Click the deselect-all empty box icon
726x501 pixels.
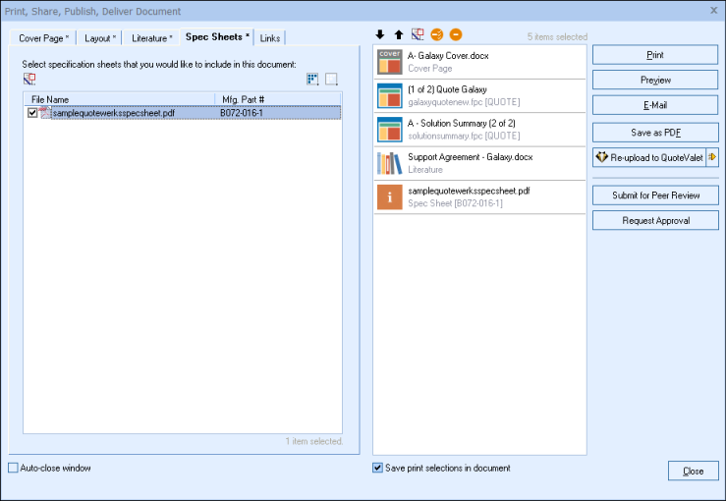click(332, 80)
